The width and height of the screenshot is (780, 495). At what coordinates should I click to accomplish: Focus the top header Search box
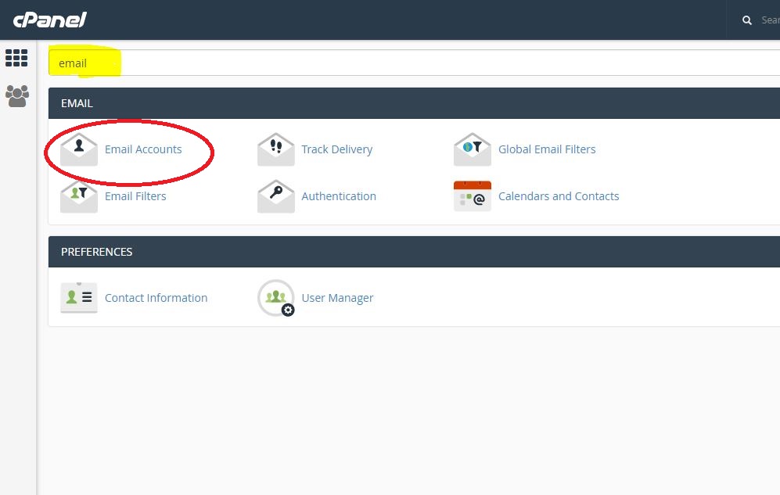(770, 20)
